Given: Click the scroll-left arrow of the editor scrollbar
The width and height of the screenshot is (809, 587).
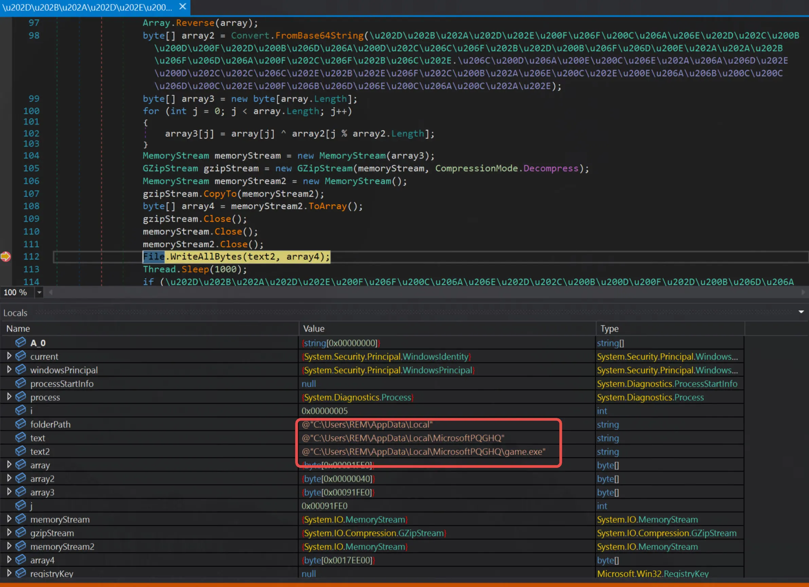Looking at the screenshot, I should (x=51, y=292).
